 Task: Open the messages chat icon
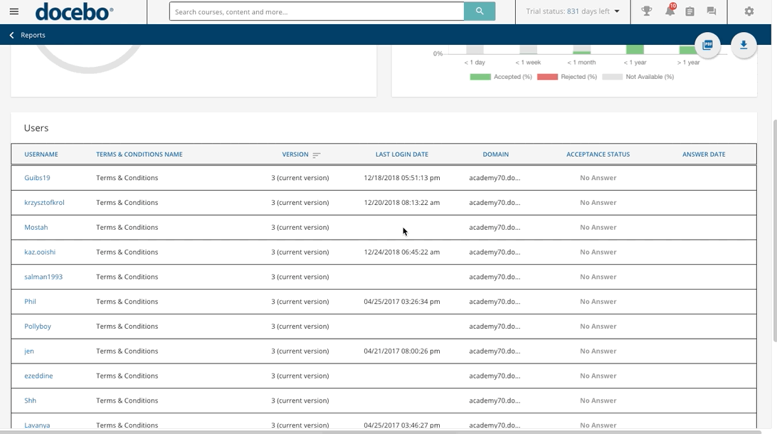[712, 11]
